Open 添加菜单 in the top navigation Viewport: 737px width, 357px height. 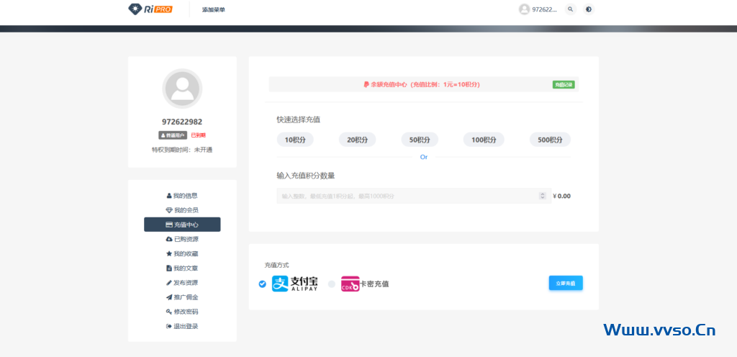pos(213,9)
